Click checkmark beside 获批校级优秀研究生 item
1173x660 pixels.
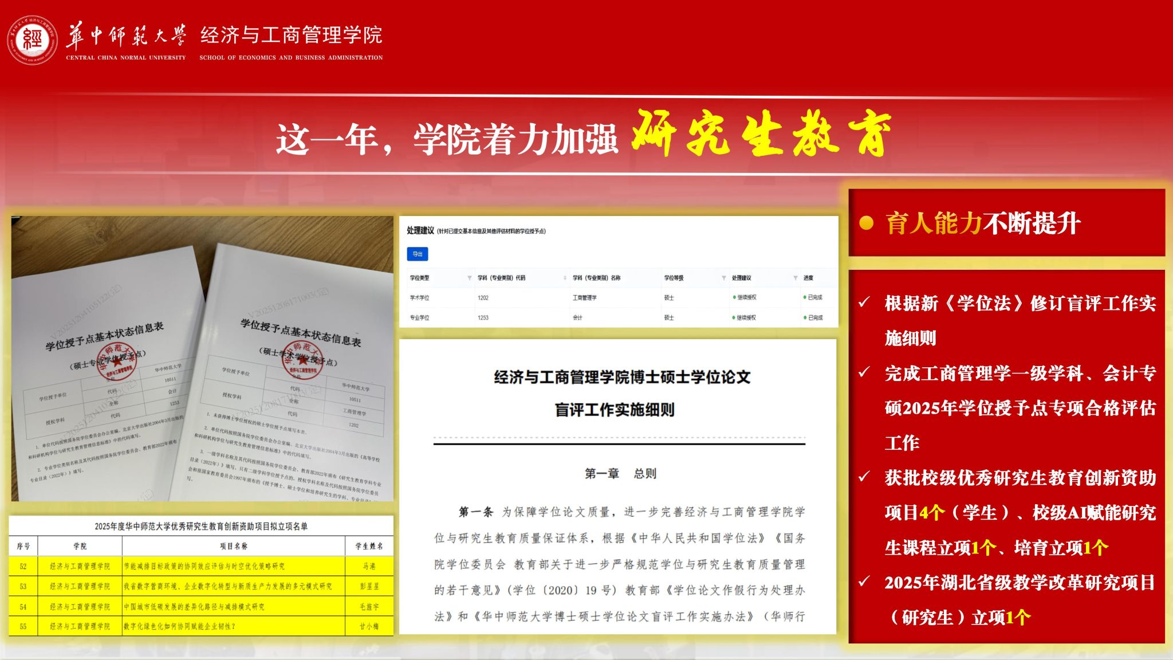click(x=864, y=477)
